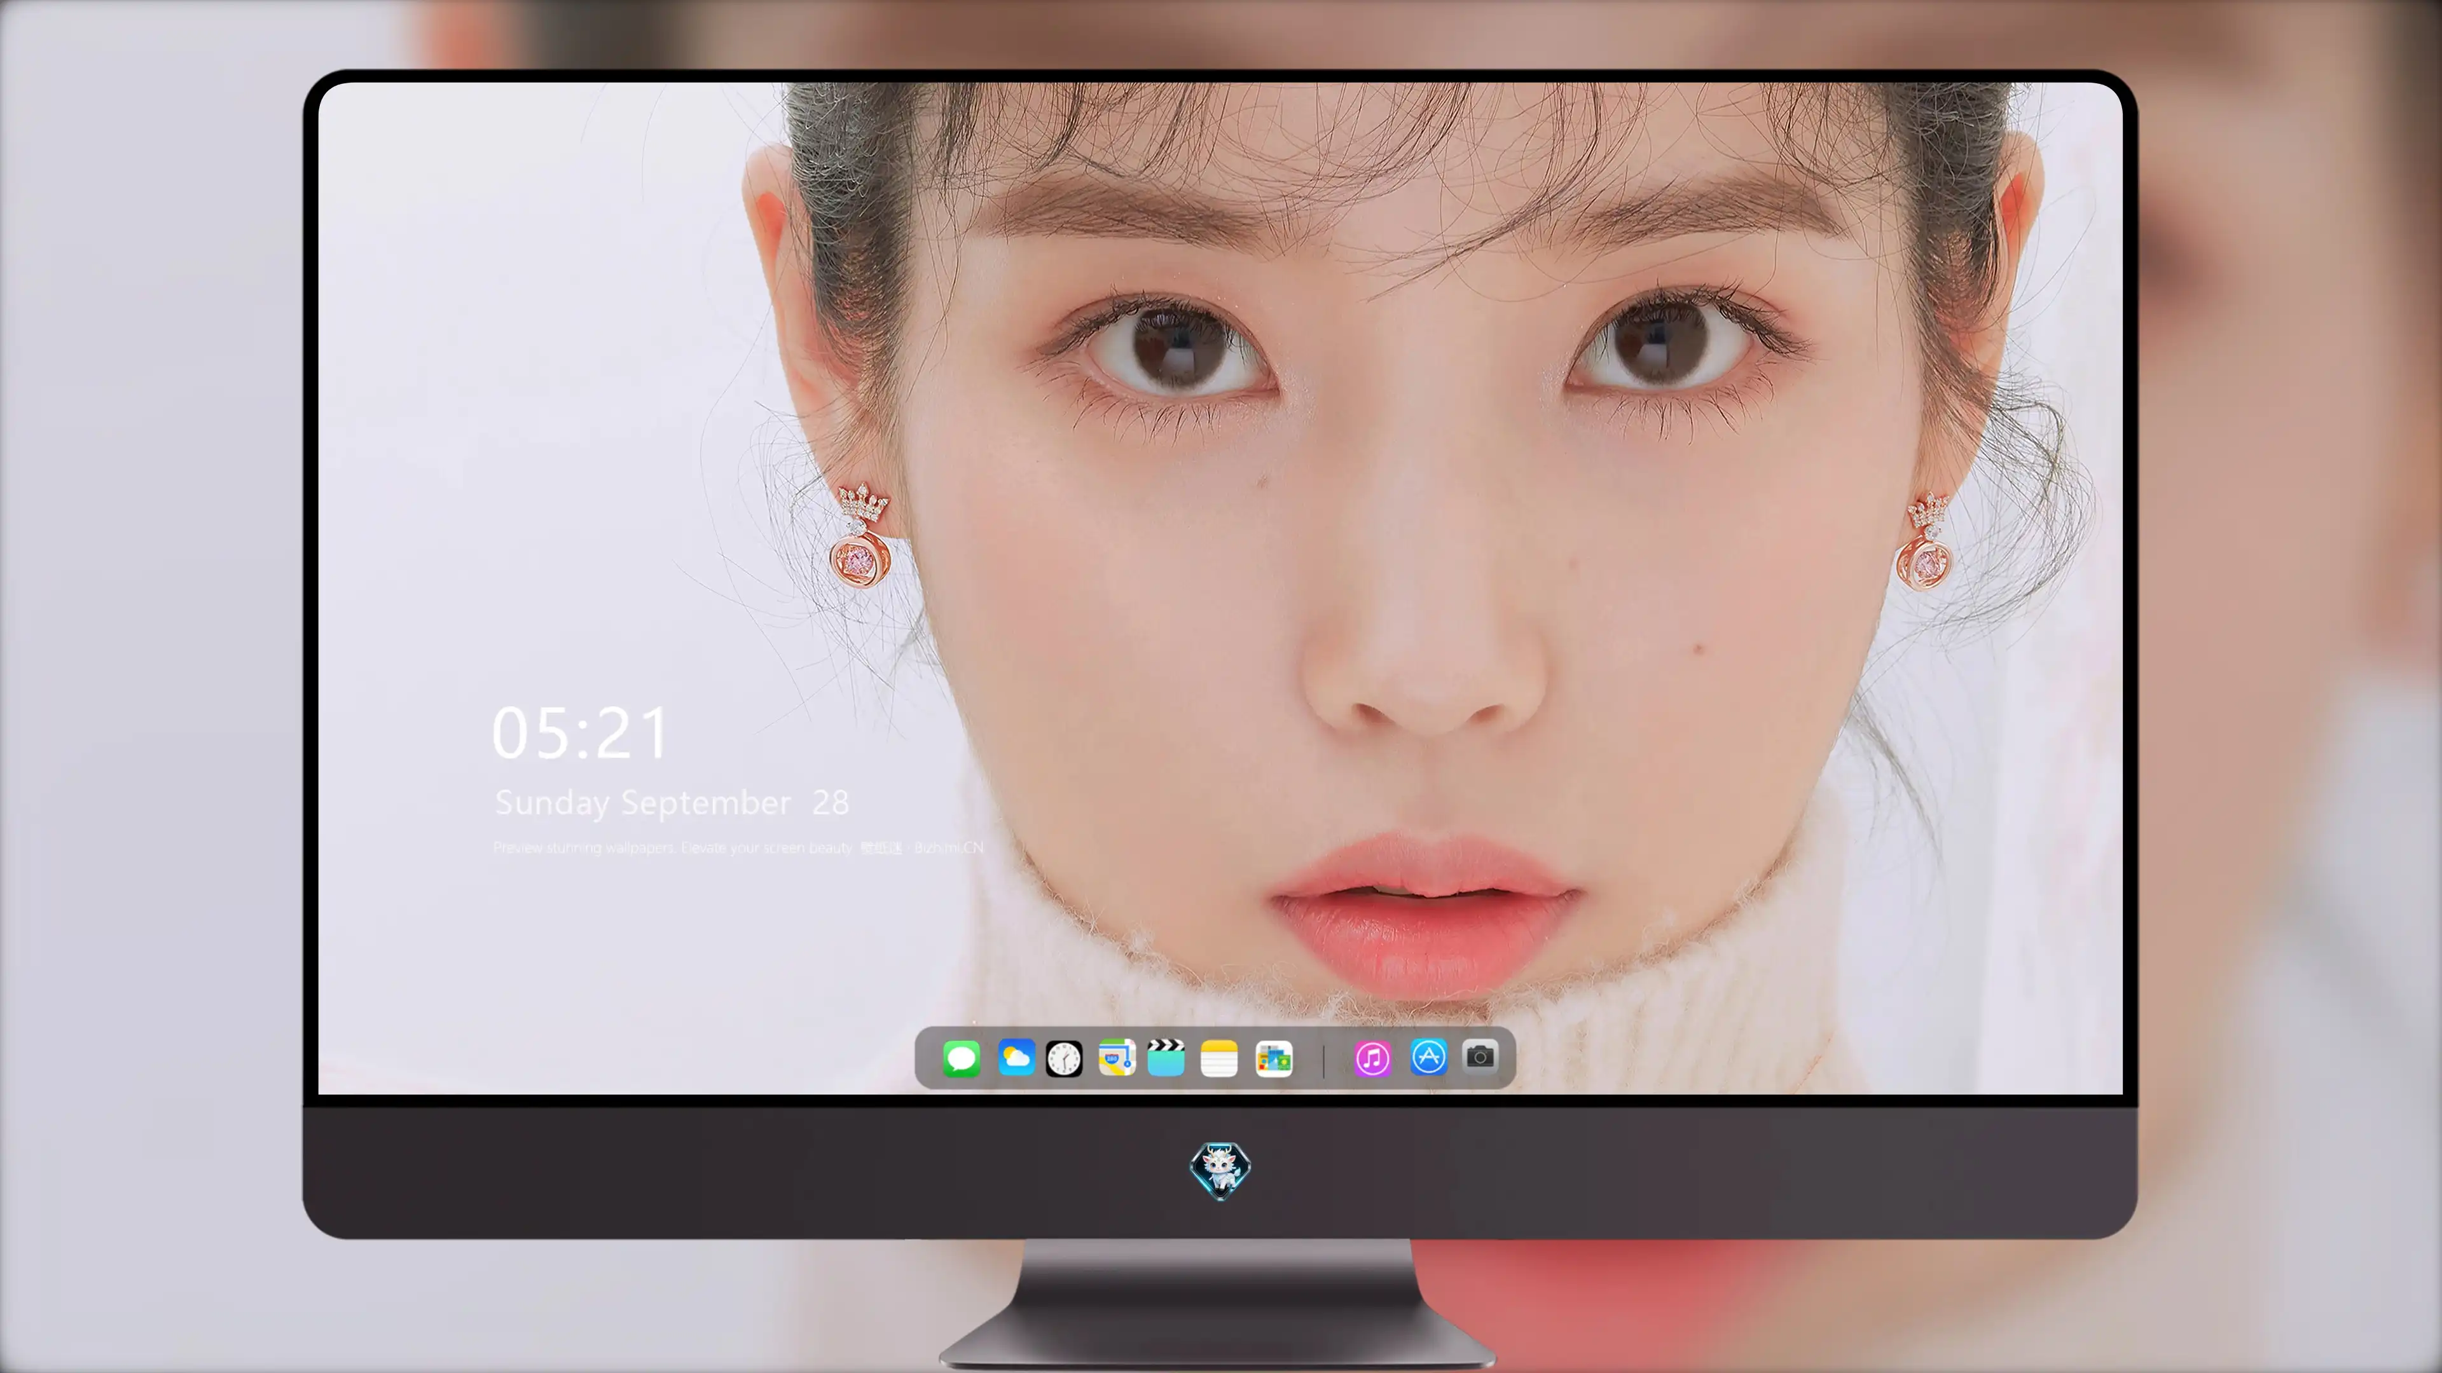Screen dimensions: 2442x1373
Task: Open the photo collage app icon in dock
Action: [1274, 1058]
